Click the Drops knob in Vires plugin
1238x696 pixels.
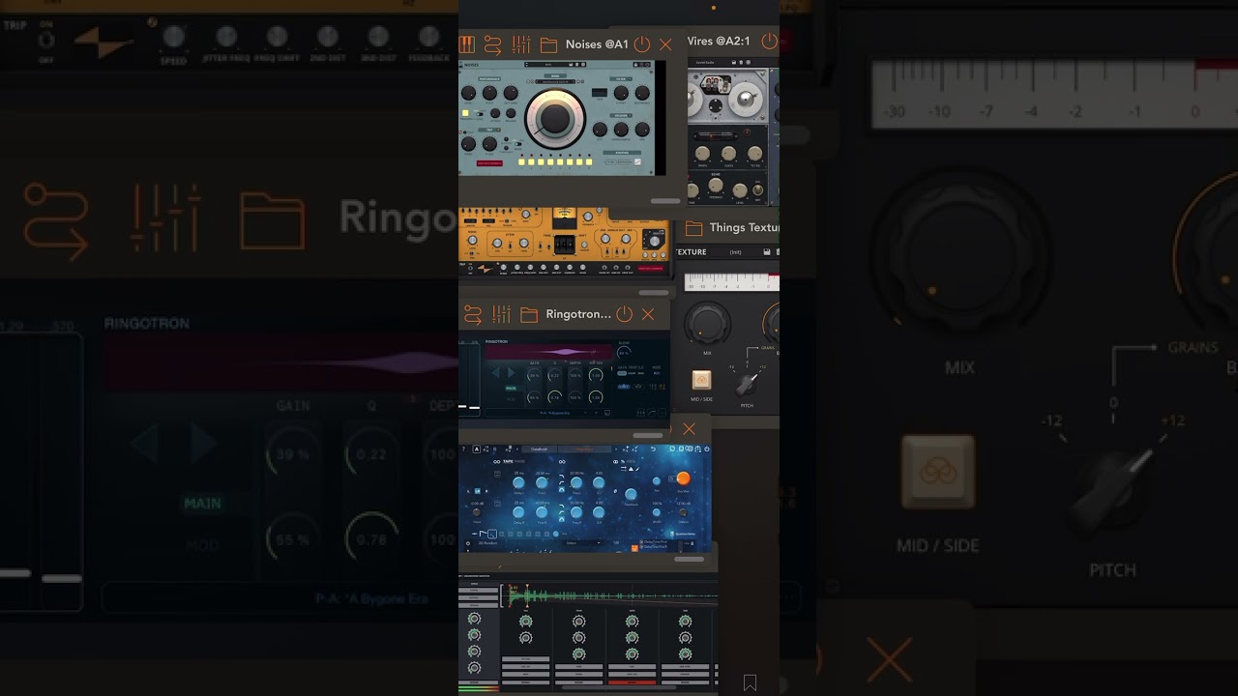(x=702, y=154)
